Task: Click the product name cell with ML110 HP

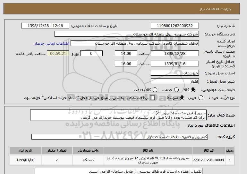Action: click(x=148, y=160)
